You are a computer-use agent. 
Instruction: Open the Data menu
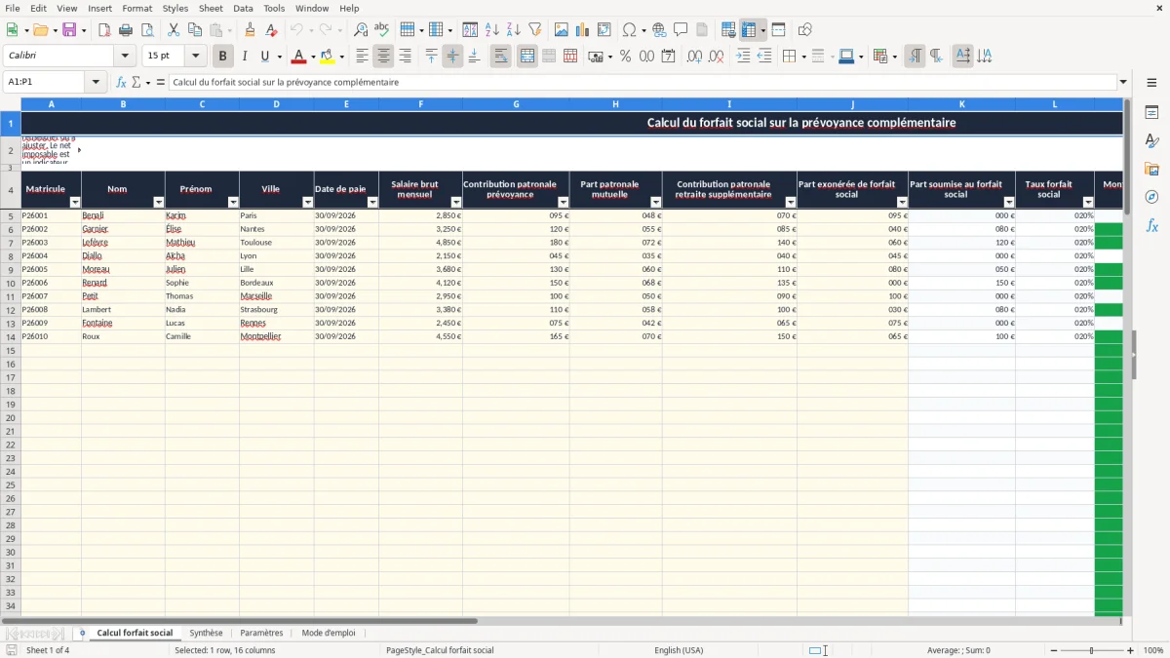click(243, 8)
